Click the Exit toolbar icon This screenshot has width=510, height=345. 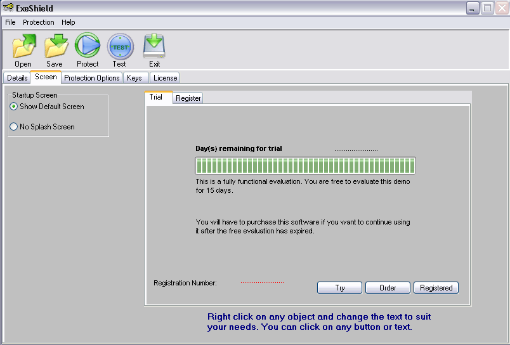coord(154,46)
